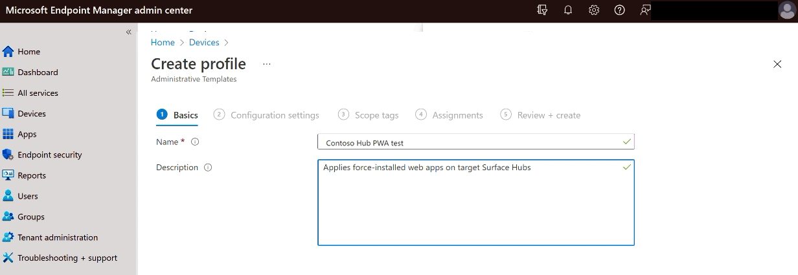Open the notifications bell
Image resolution: width=798 pixels, height=275 pixels.
[568, 10]
